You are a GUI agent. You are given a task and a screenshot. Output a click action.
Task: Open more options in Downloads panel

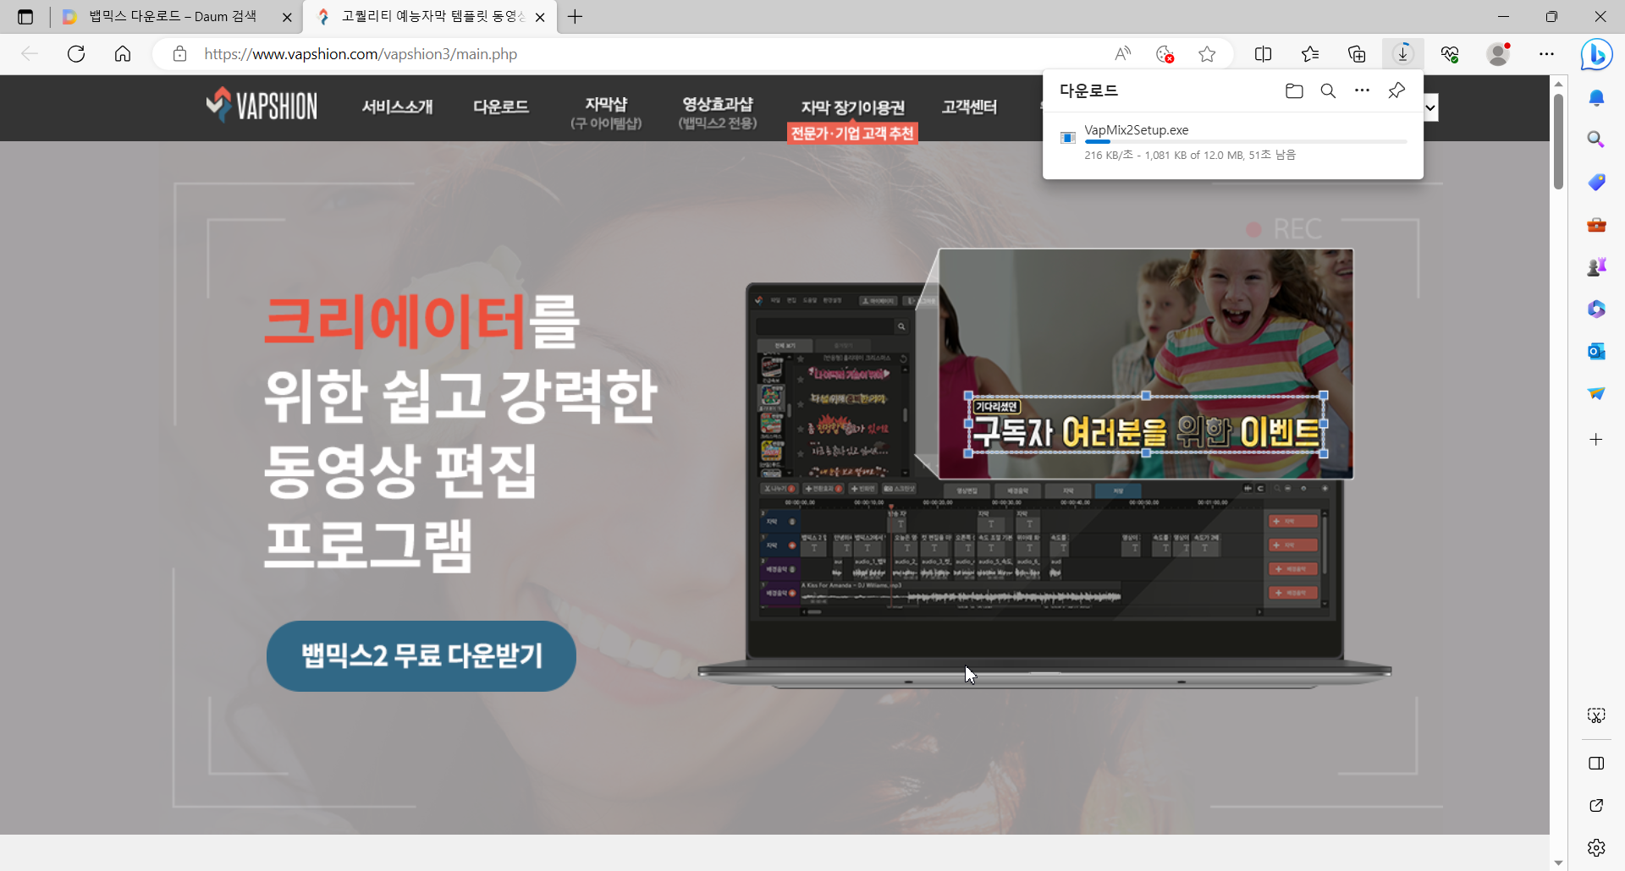[x=1362, y=90]
